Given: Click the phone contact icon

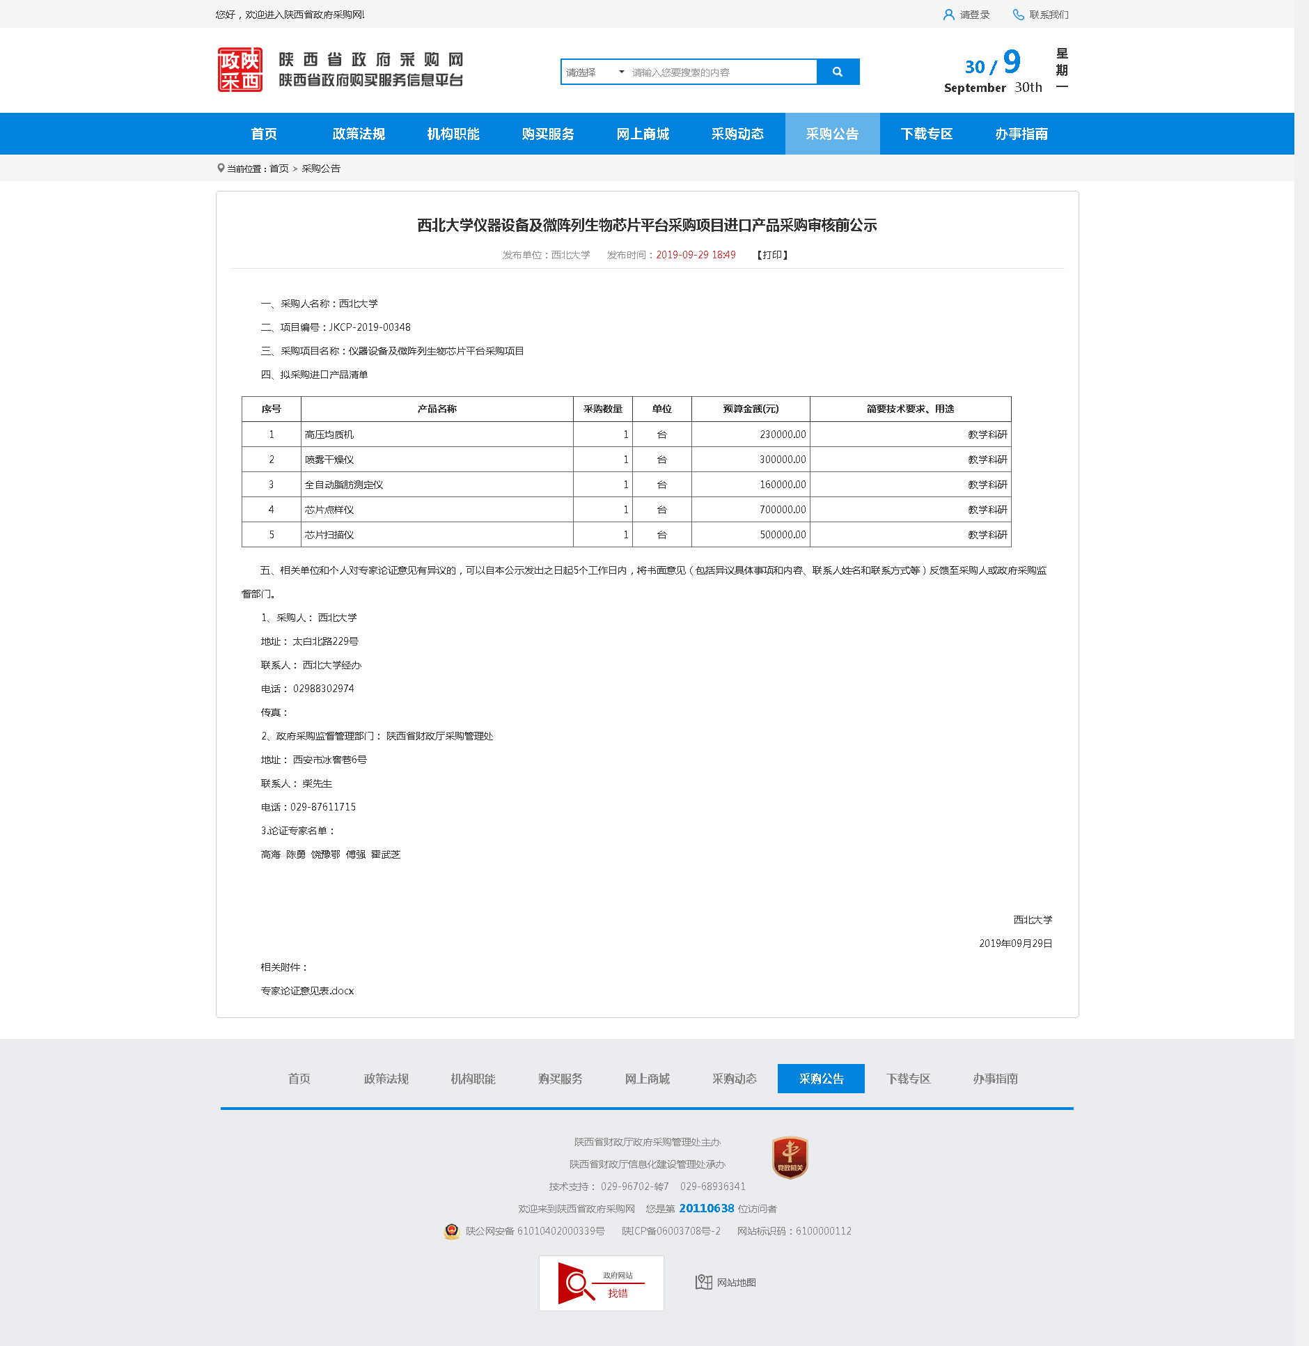Looking at the screenshot, I should pos(1018,15).
